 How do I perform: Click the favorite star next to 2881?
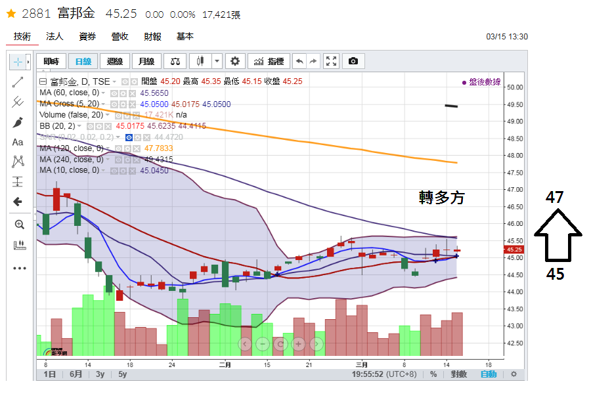point(11,14)
